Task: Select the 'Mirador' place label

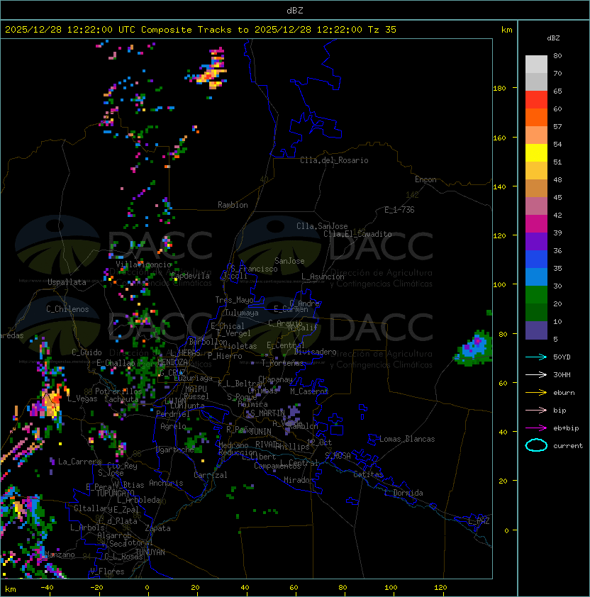Action: (299, 480)
